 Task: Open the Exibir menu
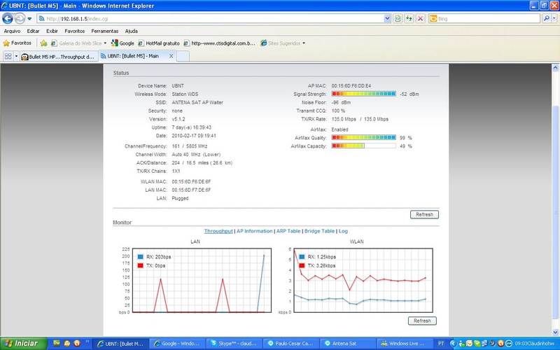point(52,31)
